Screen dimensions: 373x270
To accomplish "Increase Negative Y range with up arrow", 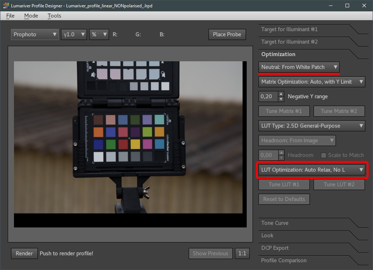I will (281, 94).
